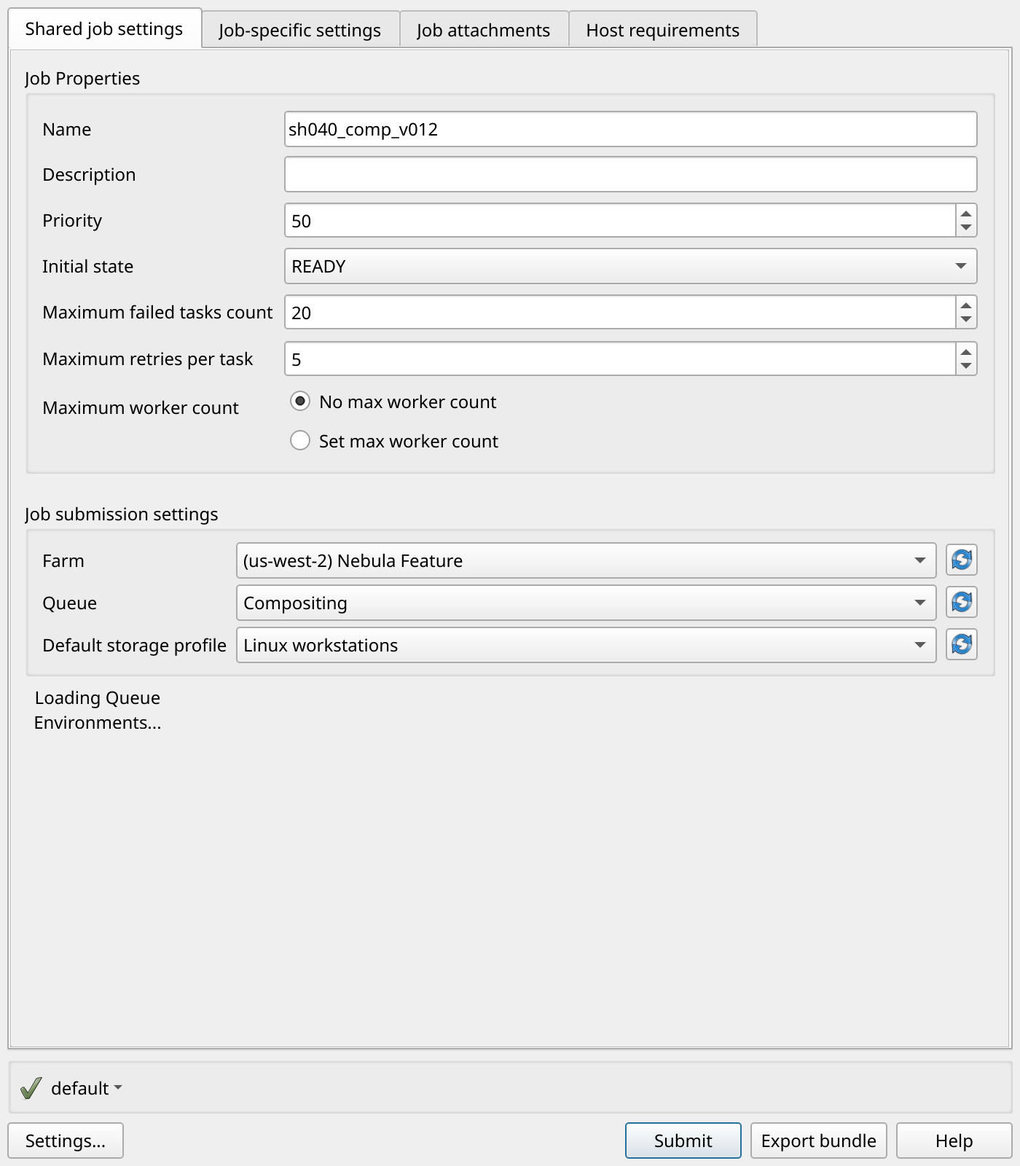Open the default profile menu
The height and width of the screenshot is (1166, 1020).
pyautogui.click(x=86, y=1088)
